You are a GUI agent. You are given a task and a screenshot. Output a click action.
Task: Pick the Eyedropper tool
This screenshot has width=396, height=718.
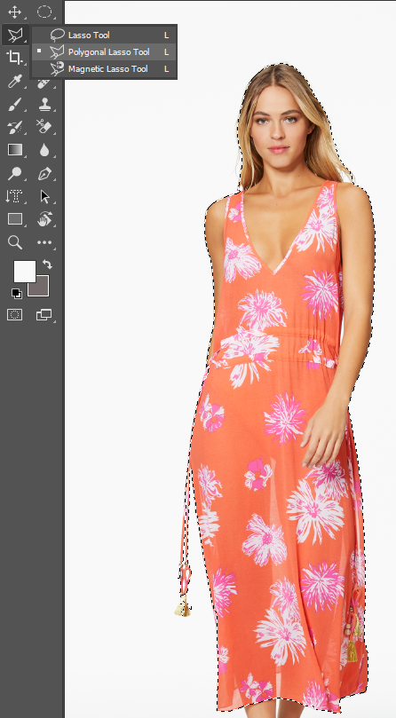pyautogui.click(x=15, y=83)
